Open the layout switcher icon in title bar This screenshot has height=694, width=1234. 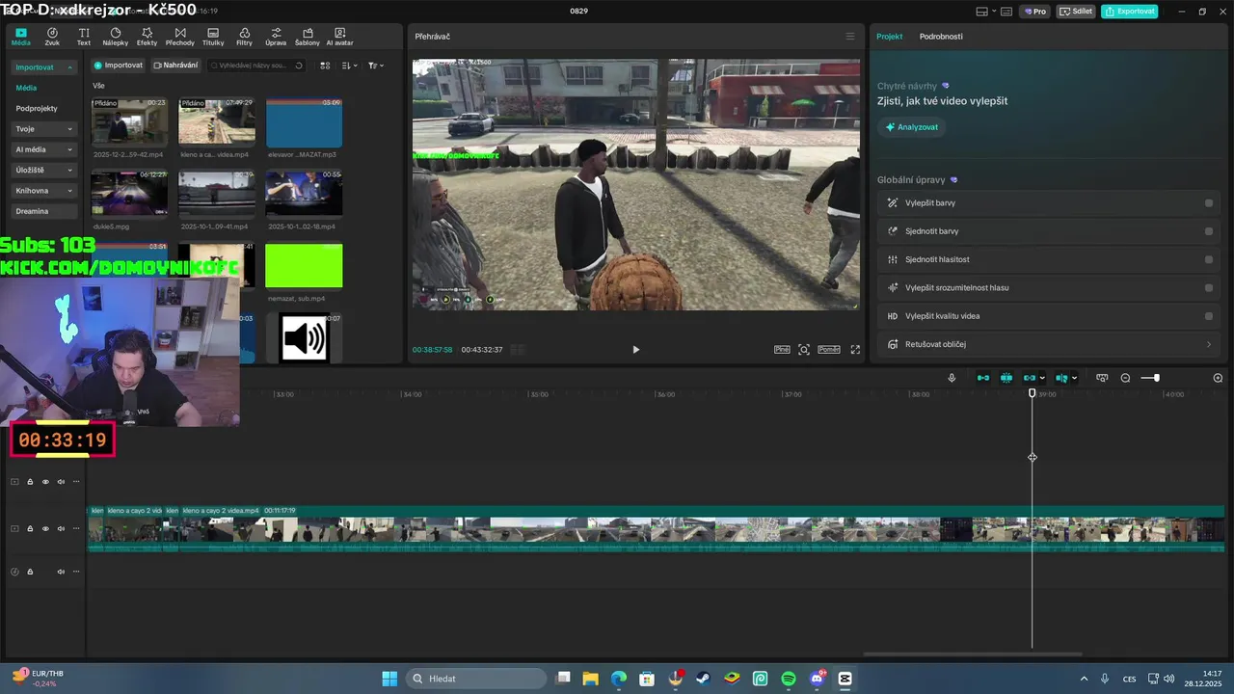[x=982, y=12]
